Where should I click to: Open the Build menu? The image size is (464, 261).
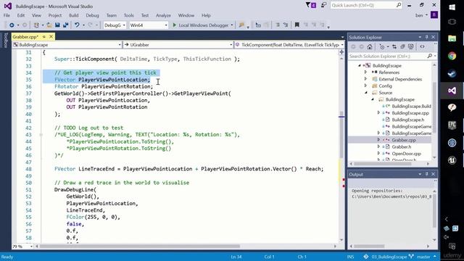[74, 15]
